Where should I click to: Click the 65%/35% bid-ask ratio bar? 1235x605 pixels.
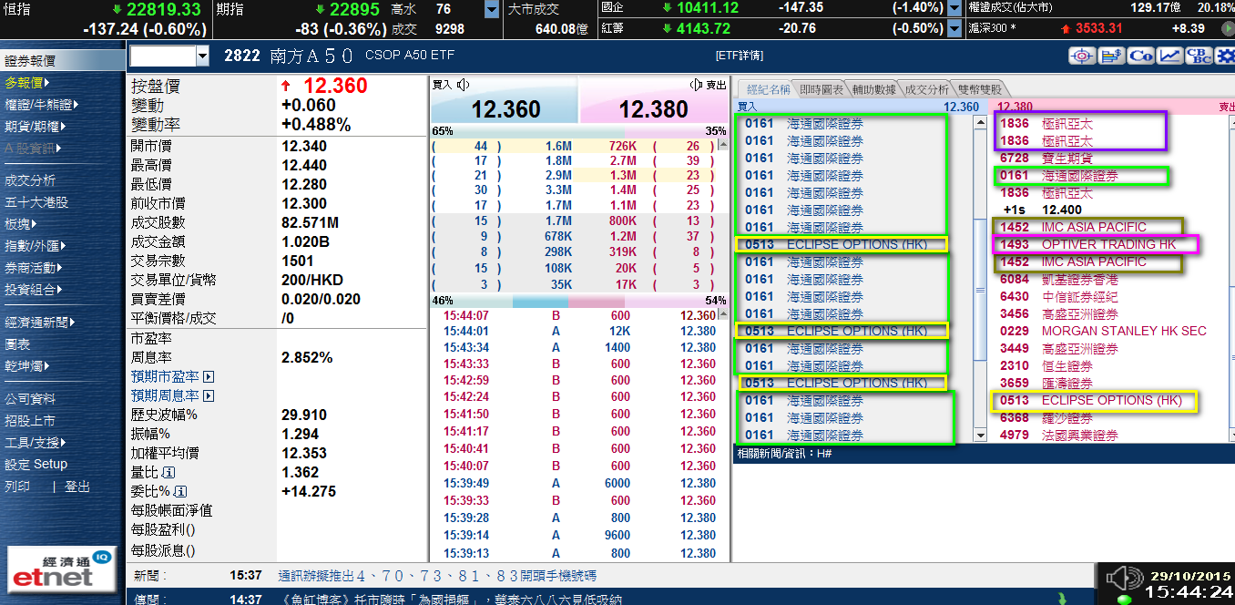coord(579,131)
